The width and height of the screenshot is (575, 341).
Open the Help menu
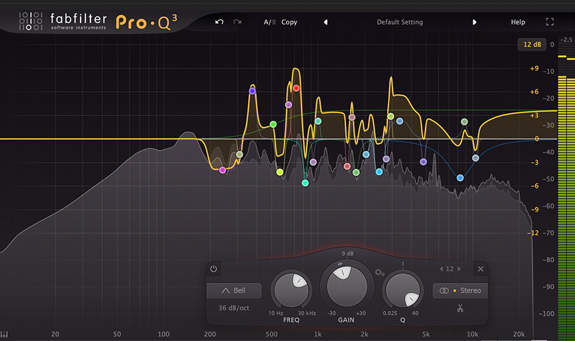[x=518, y=22]
